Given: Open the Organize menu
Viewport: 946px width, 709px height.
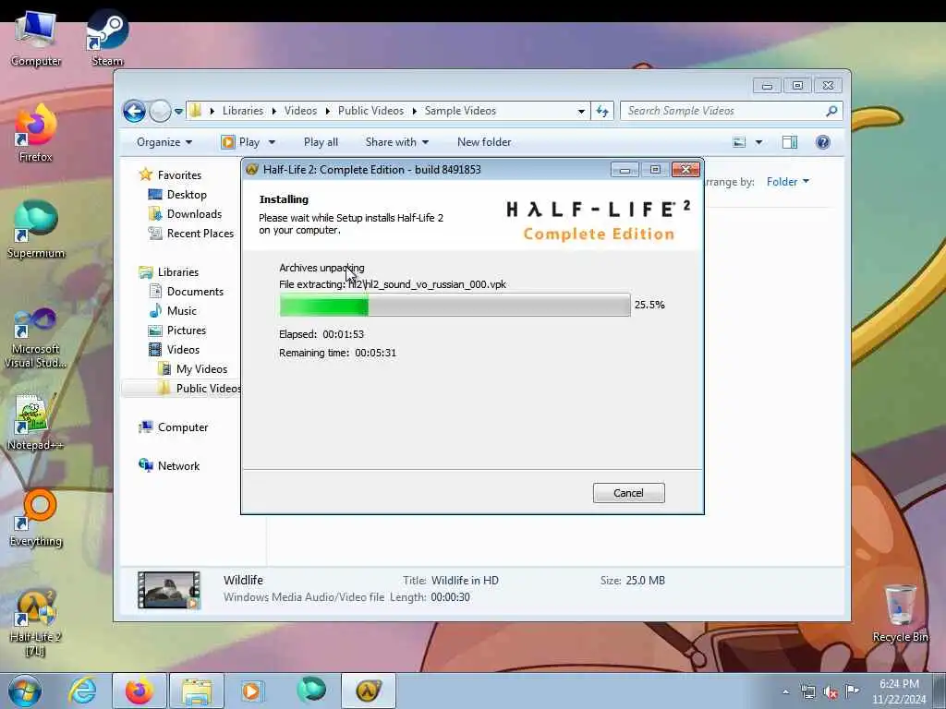Looking at the screenshot, I should pos(164,142).
